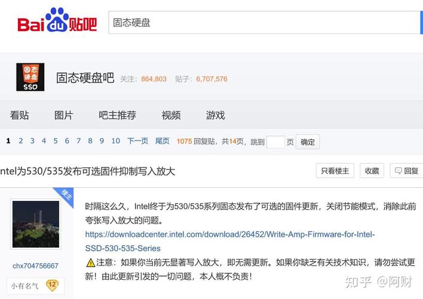Click the speech bubble icon in 回复 button
Screen dimensions: 423x299
[x=398, y=170]
